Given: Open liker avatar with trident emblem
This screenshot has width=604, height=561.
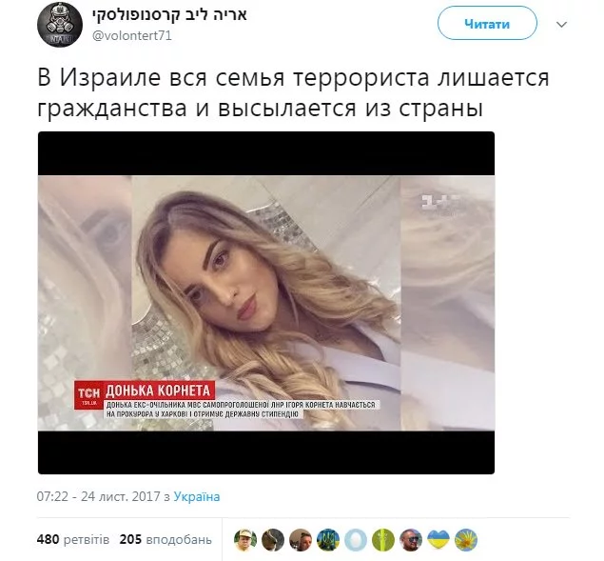Looking at the screenshot, I should click(328, 539).
